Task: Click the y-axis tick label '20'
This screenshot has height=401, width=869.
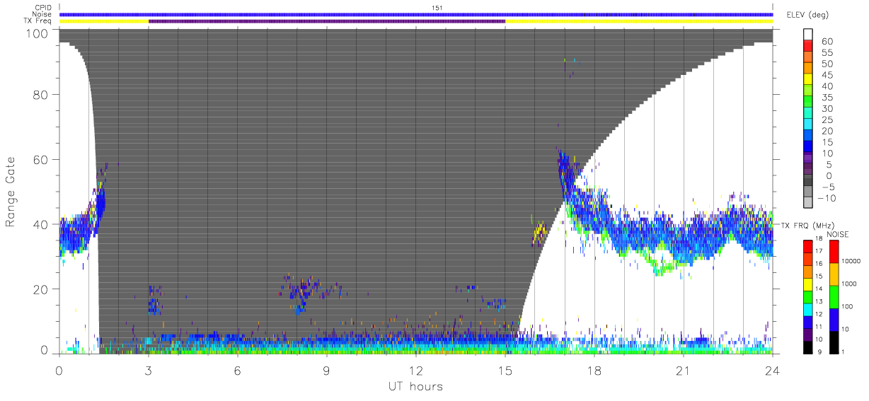Action: 40,290
